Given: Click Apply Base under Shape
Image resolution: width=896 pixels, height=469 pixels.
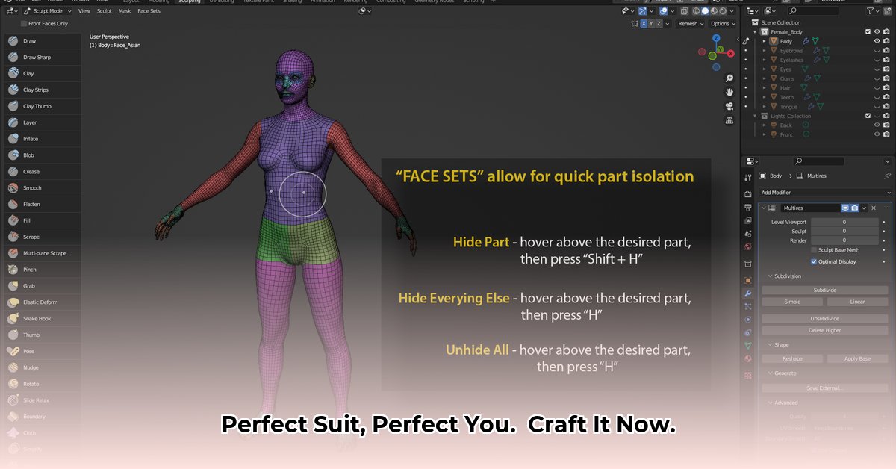Looking at the screenshot, I should (x=857, y=358).
